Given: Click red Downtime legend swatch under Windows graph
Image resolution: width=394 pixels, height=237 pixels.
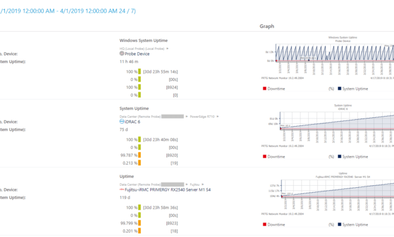Looking at the screenshot, I should tap(265, 89).
